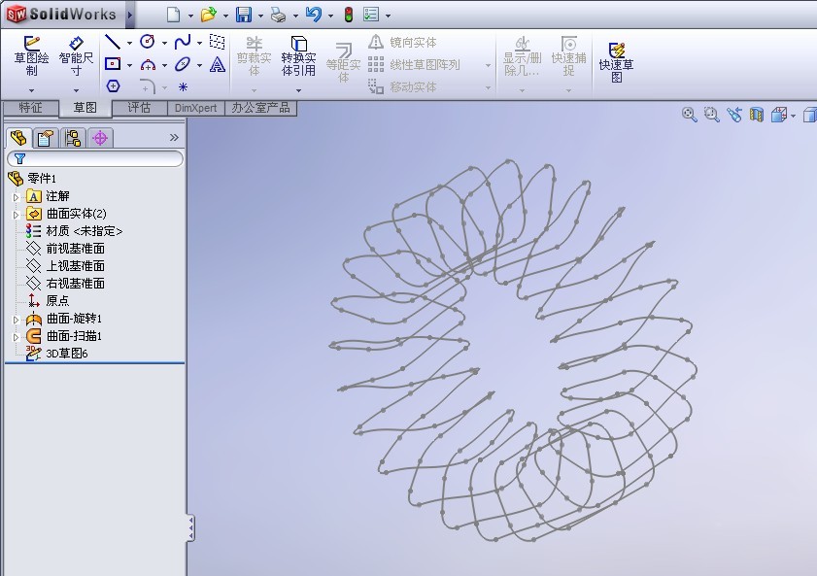817x576 pixels.
Task: Expand the 注解 tree node
Action: (x=16, y=197)
